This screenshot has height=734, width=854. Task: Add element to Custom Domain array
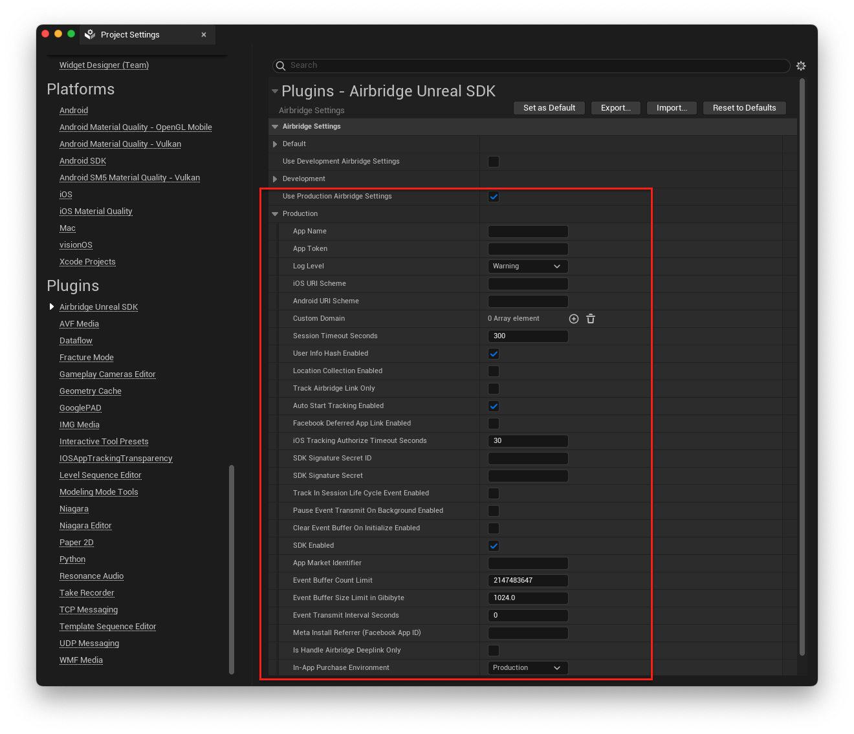[574, 319]
